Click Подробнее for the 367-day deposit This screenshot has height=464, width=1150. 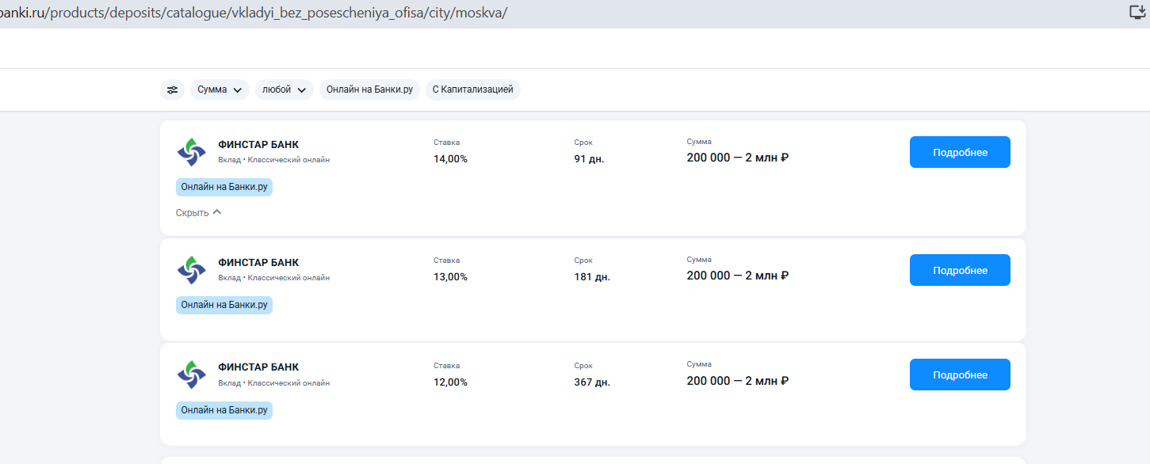tap(959, 375)
